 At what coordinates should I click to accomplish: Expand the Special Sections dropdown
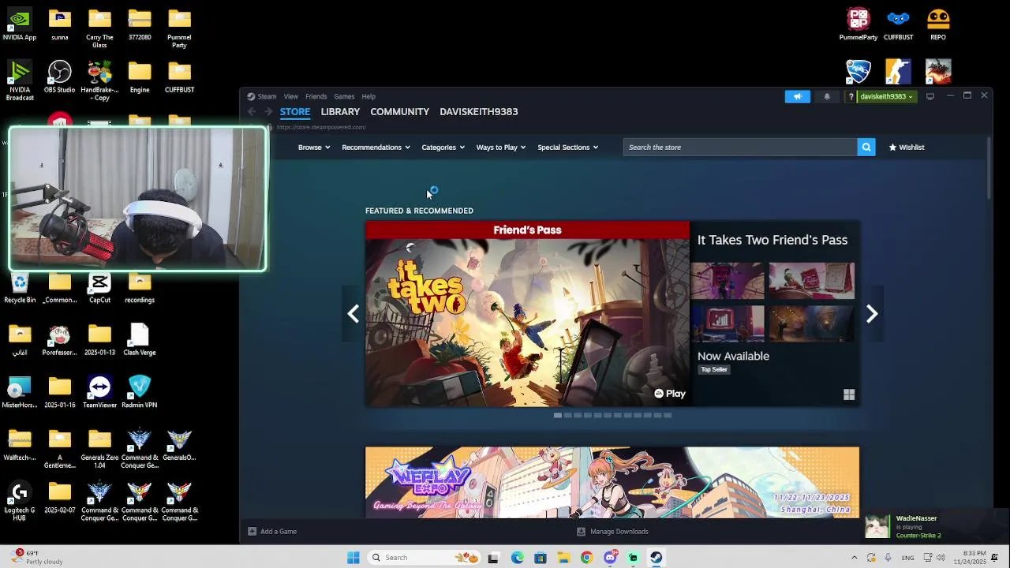[568, 148]
